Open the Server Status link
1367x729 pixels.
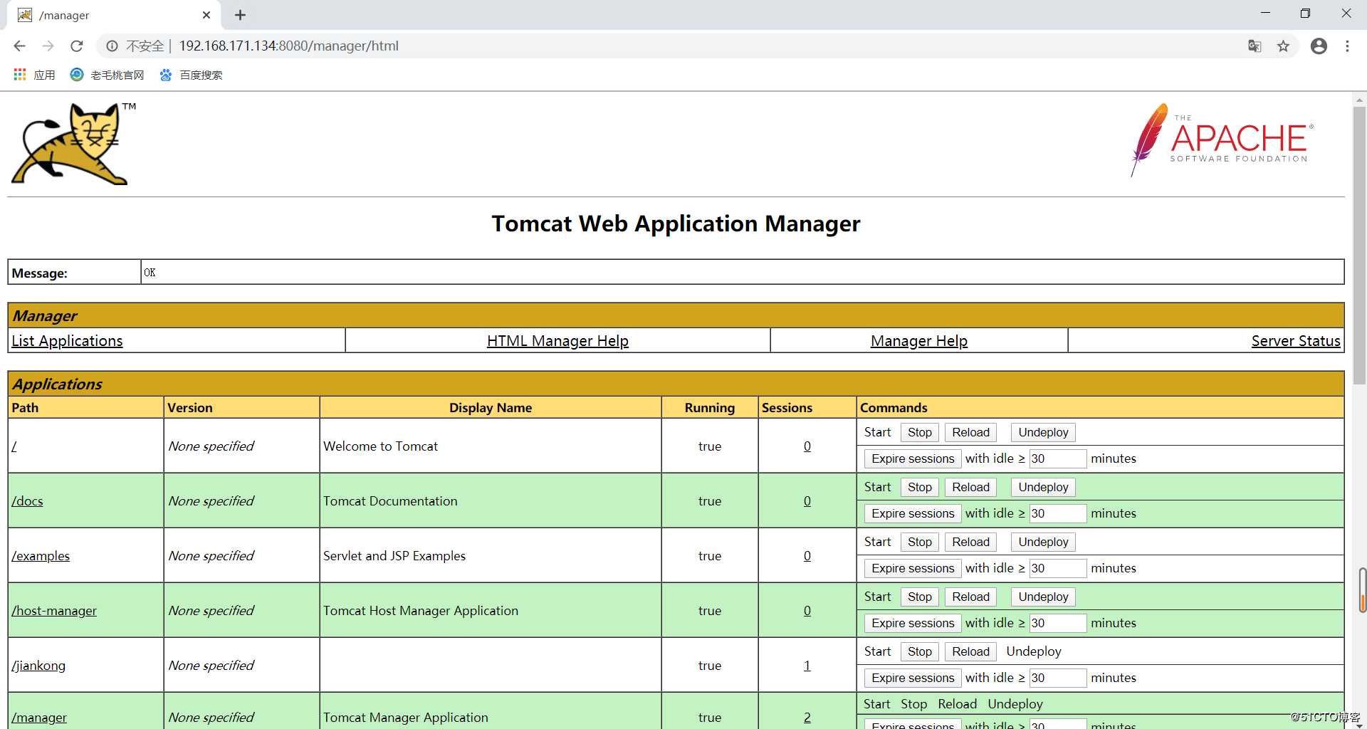pyautogui.click(x=1296, y=341)
